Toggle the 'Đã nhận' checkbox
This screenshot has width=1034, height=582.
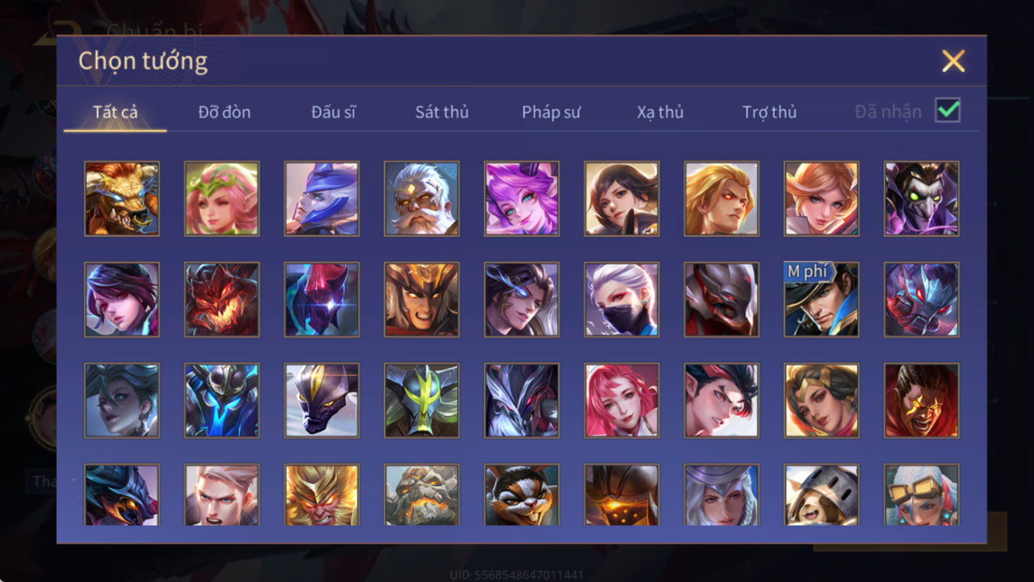947,111
